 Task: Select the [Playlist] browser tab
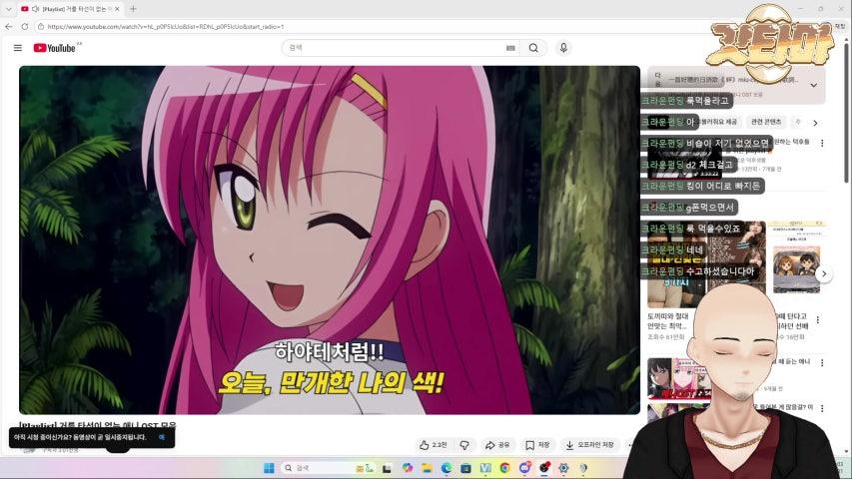(x=71, y=9)
